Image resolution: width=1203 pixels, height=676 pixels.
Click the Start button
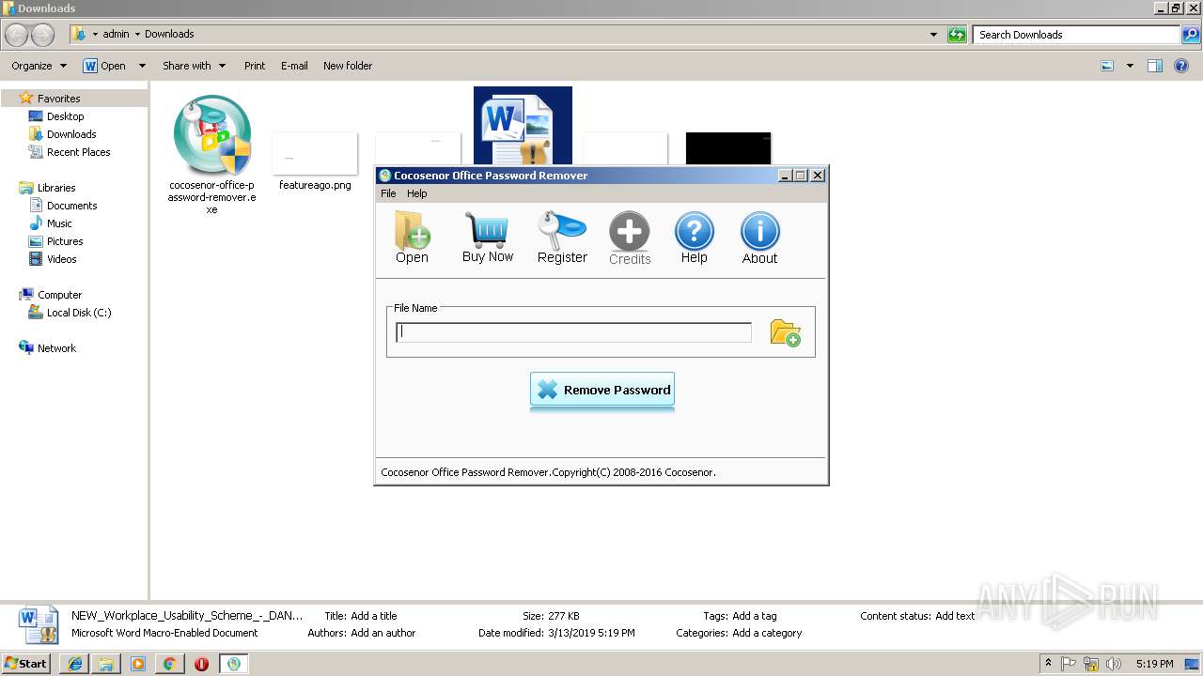[26, 663]
